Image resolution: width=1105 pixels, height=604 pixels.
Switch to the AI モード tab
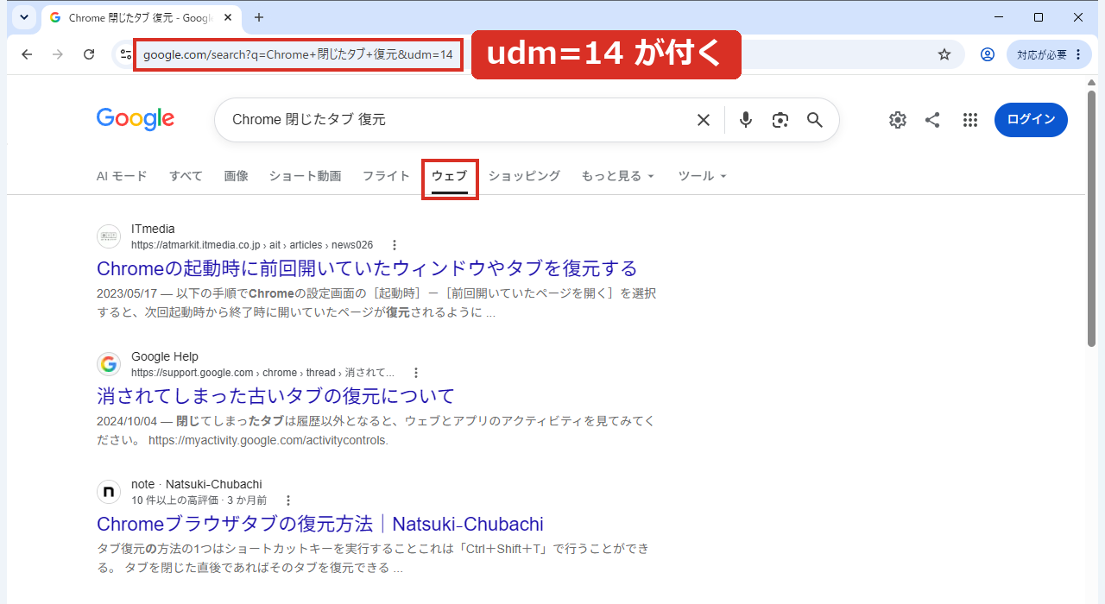click(122, 176)
